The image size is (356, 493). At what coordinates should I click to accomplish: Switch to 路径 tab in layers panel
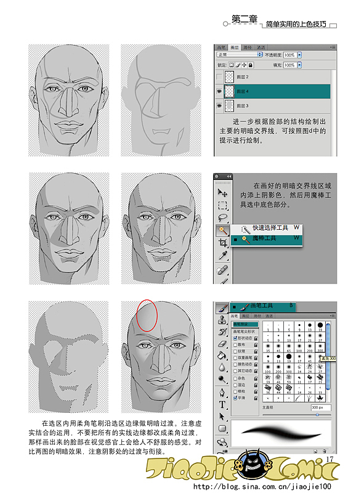tap(248, 47)
